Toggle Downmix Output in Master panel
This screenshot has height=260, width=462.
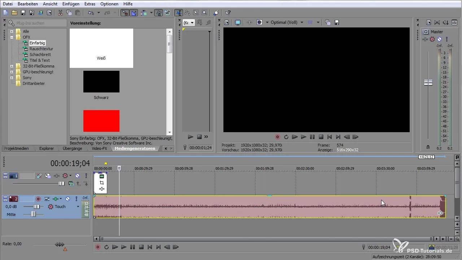click(437, 22)
